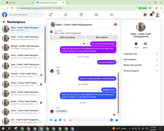
Task: Open the Facebook menu grid icon
Action: (145, 15)
